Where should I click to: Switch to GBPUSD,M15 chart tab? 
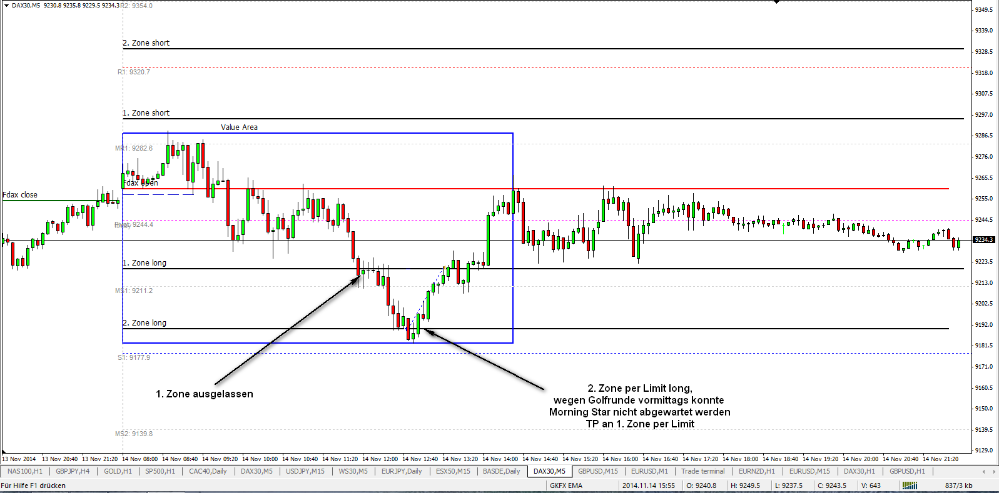[597, 471]
